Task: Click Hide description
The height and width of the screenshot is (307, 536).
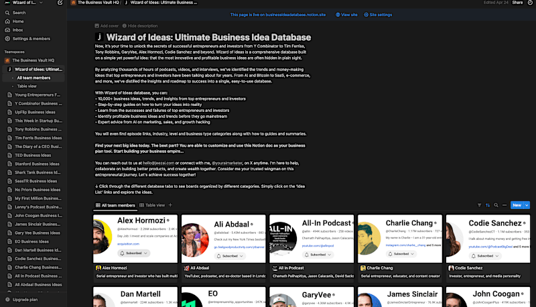Action: (140, 25)
